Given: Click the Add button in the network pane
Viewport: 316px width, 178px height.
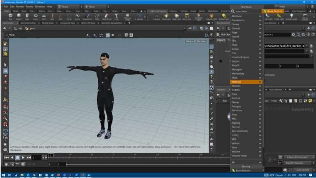Looking at the screenshot, I should (225, 101).
